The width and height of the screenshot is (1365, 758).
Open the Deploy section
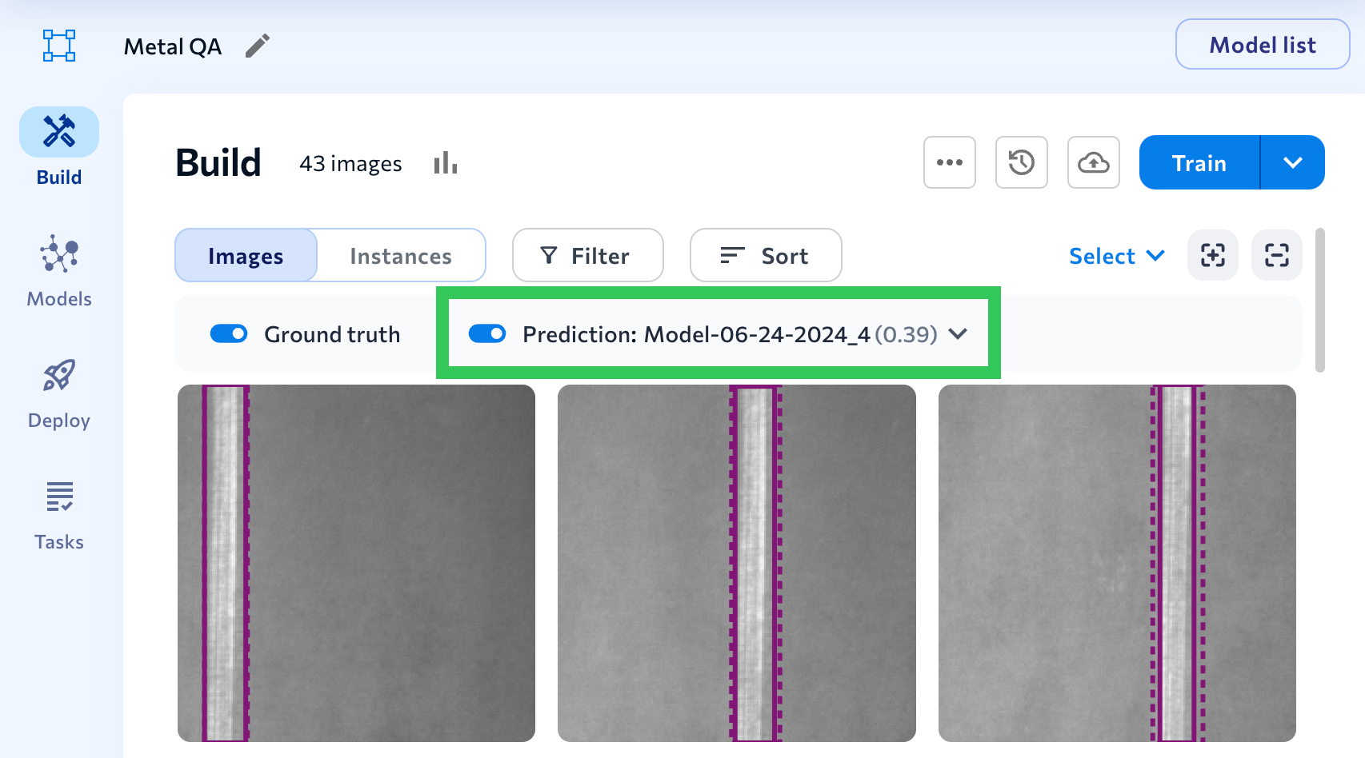click(58, 393)
